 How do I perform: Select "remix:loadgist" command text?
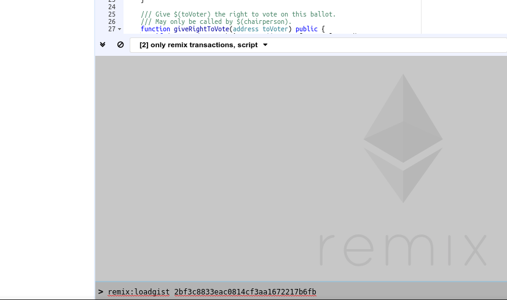139,292
